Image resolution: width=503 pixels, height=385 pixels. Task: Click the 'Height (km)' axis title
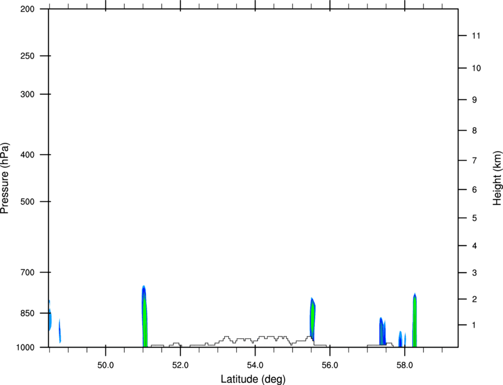[x=497, y=178]
